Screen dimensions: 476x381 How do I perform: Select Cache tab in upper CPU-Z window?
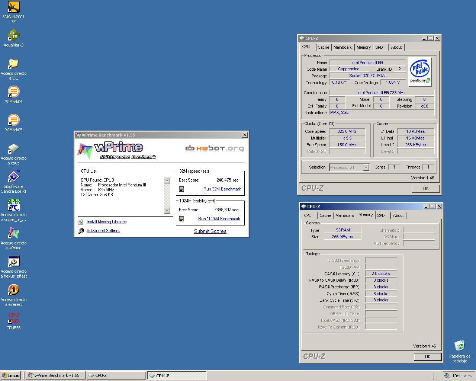click(x=323, y=47)
